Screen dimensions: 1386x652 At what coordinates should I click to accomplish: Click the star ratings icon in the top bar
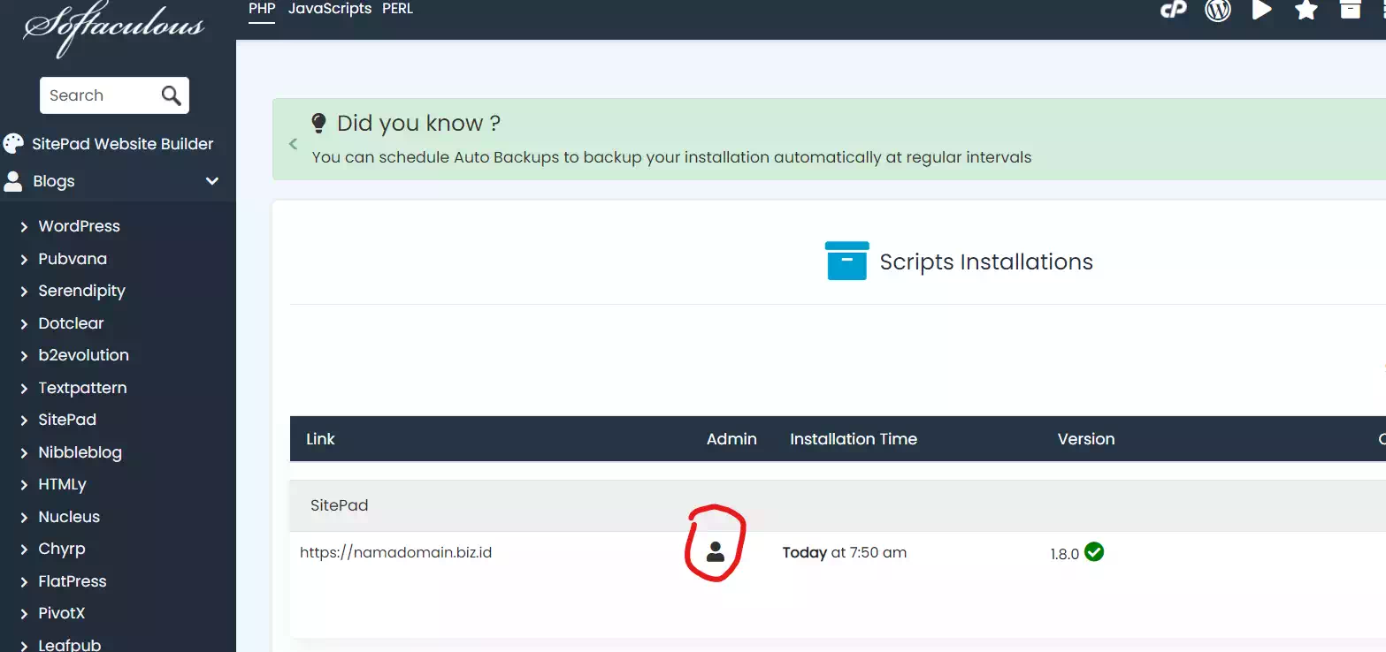click(x=1306, y=10)
